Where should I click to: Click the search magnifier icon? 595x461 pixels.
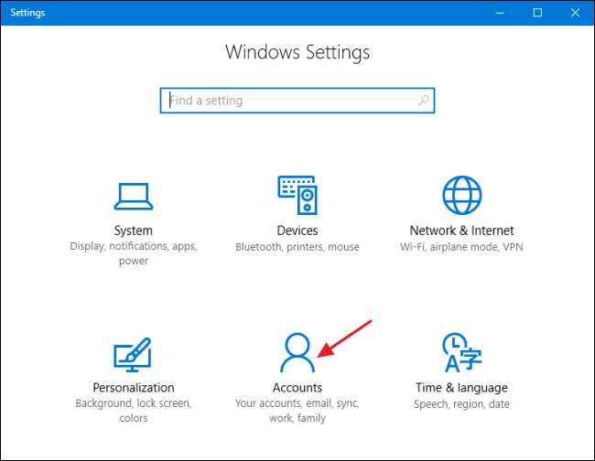[x=424, y=100]
